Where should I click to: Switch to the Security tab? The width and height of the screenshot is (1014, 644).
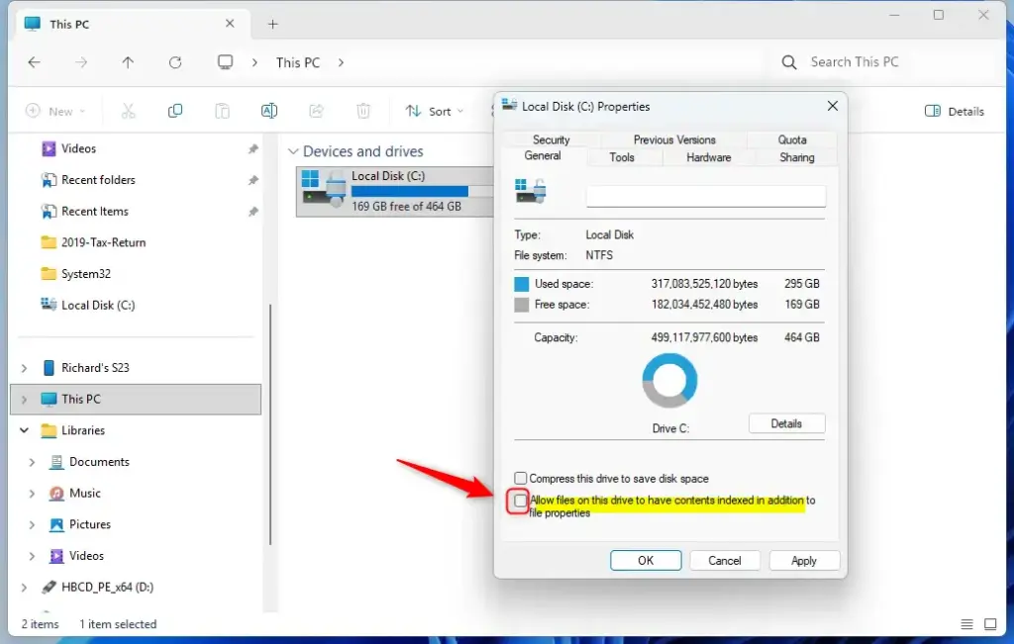point(551,139)
